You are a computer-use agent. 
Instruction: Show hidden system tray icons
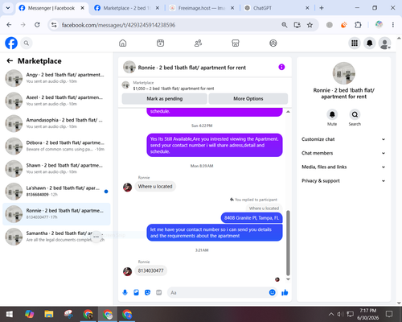pos(331,314)
